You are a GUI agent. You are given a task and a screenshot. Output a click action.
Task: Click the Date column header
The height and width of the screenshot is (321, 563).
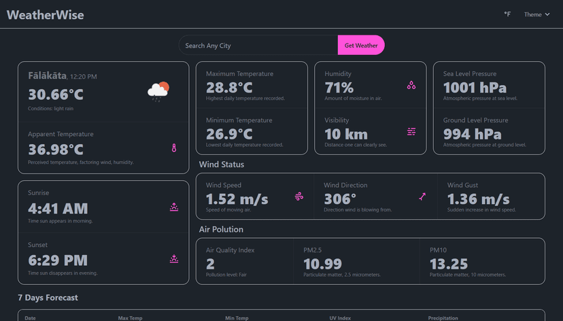30,318
